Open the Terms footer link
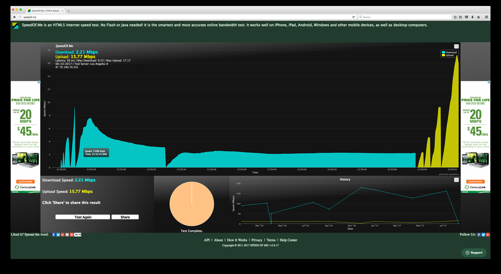This screenshot has height=274, width=501. (x=271, y=240)
